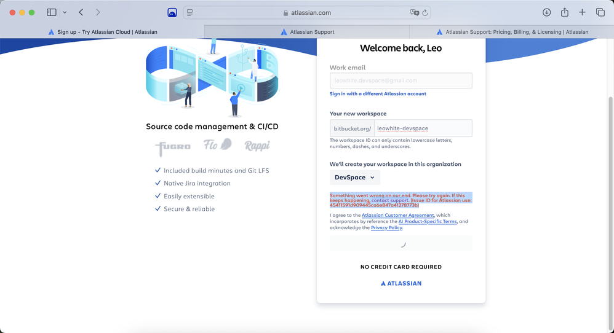Click the 'bitbucket.org/' prefix label
Viewport: 614px width, 333px height.
click(x=352, y=128)
